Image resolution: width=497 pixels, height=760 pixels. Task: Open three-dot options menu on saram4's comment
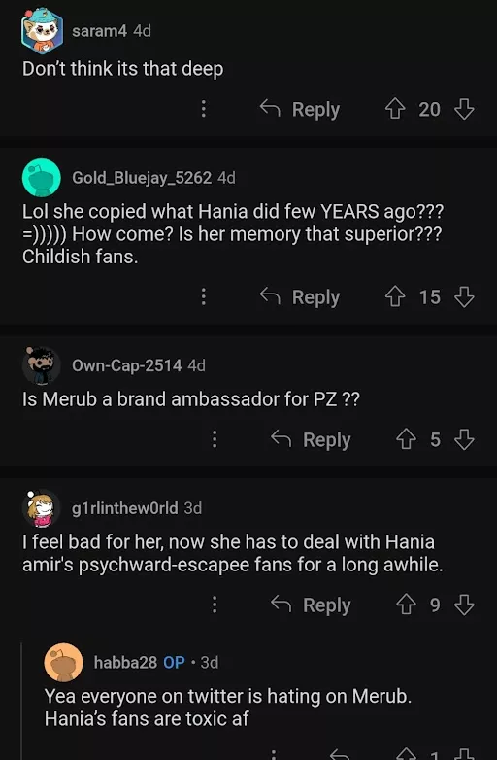204,109
